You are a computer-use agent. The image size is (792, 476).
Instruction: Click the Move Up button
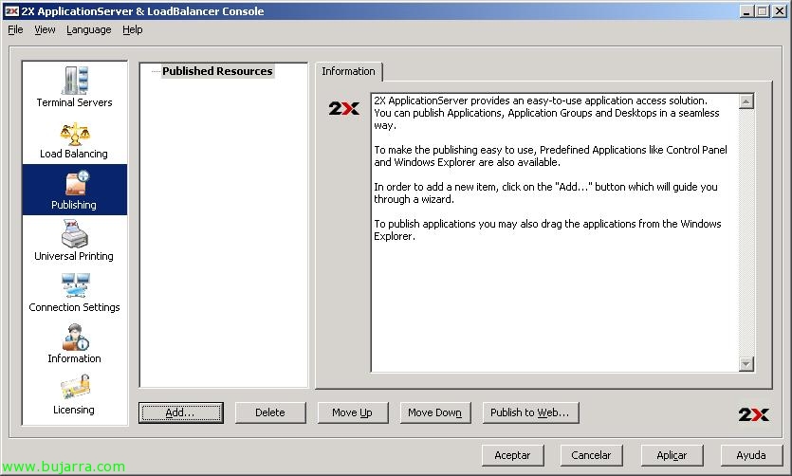pos(353,412)
